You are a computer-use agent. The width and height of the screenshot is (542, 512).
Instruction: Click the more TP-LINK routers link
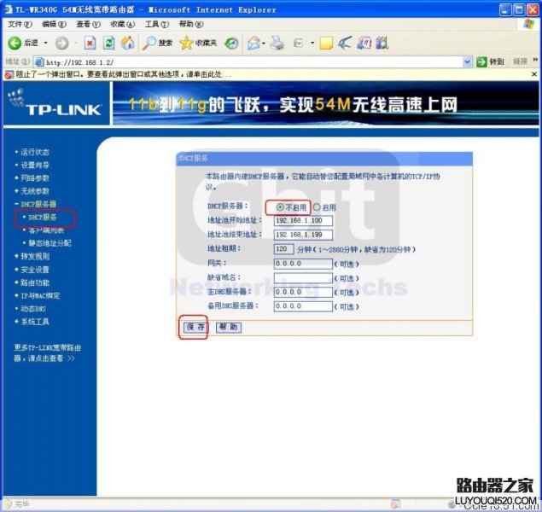47,352
